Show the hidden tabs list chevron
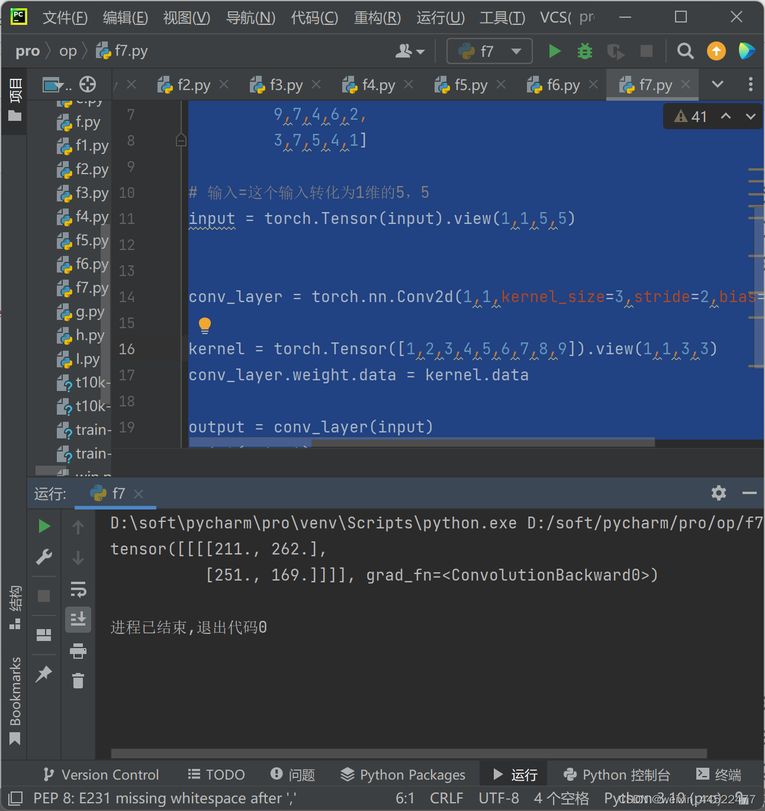 (x=718, y=85)
